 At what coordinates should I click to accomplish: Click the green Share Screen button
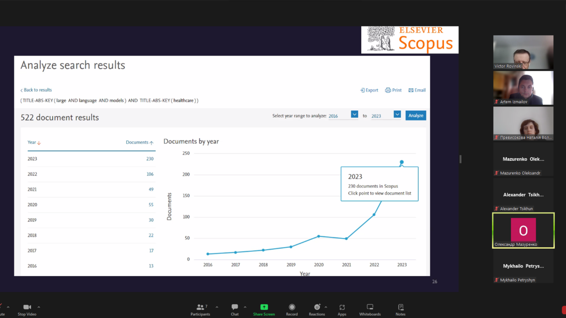click(x=264, y=307)
